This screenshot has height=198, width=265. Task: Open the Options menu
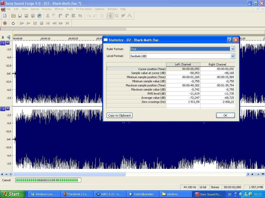coord(100,9)
